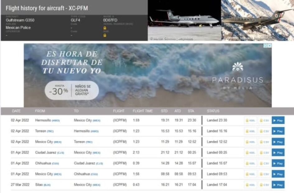Image resolution: width=294 pixels, height=193 pixels.
Task: Play the Mexico City to Chihuahua flight
Action: [278, 174]
